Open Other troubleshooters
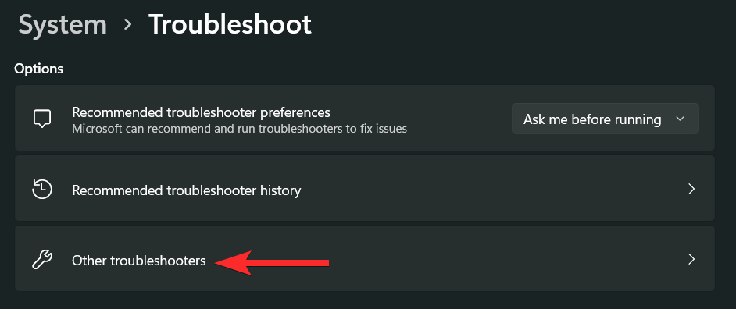The image size is (736, 309). 365,258
